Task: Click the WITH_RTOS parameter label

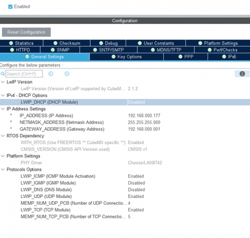Action: coord(73,143)
